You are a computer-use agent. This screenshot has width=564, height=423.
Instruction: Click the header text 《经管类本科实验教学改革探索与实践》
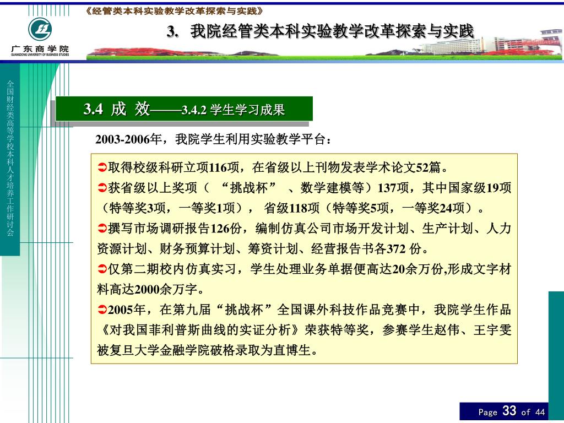click(x=175, y=11)
